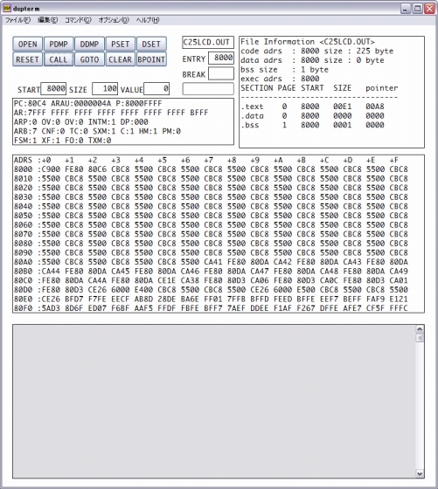Select the AR:7FFF register line
This screenshot has height=489, width=438.
tap(111, 113)
